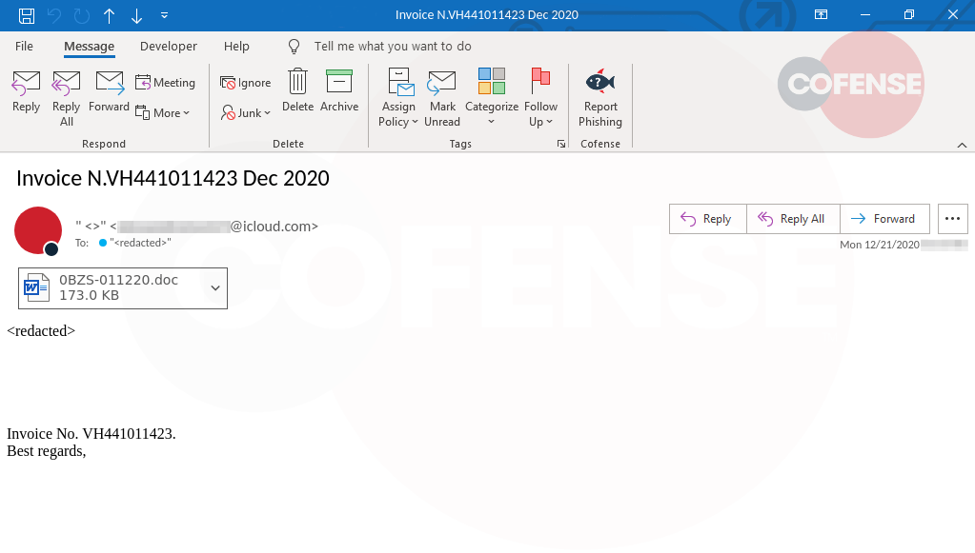Click the Forward envelope icon in ribbon

109,83
